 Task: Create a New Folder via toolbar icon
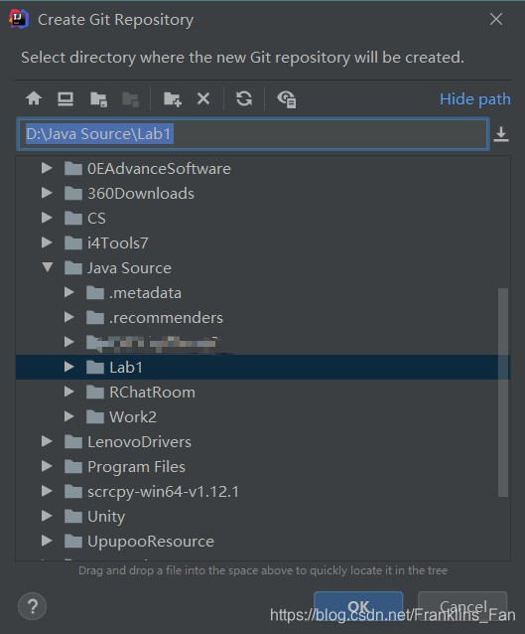(x=173, y=99)
